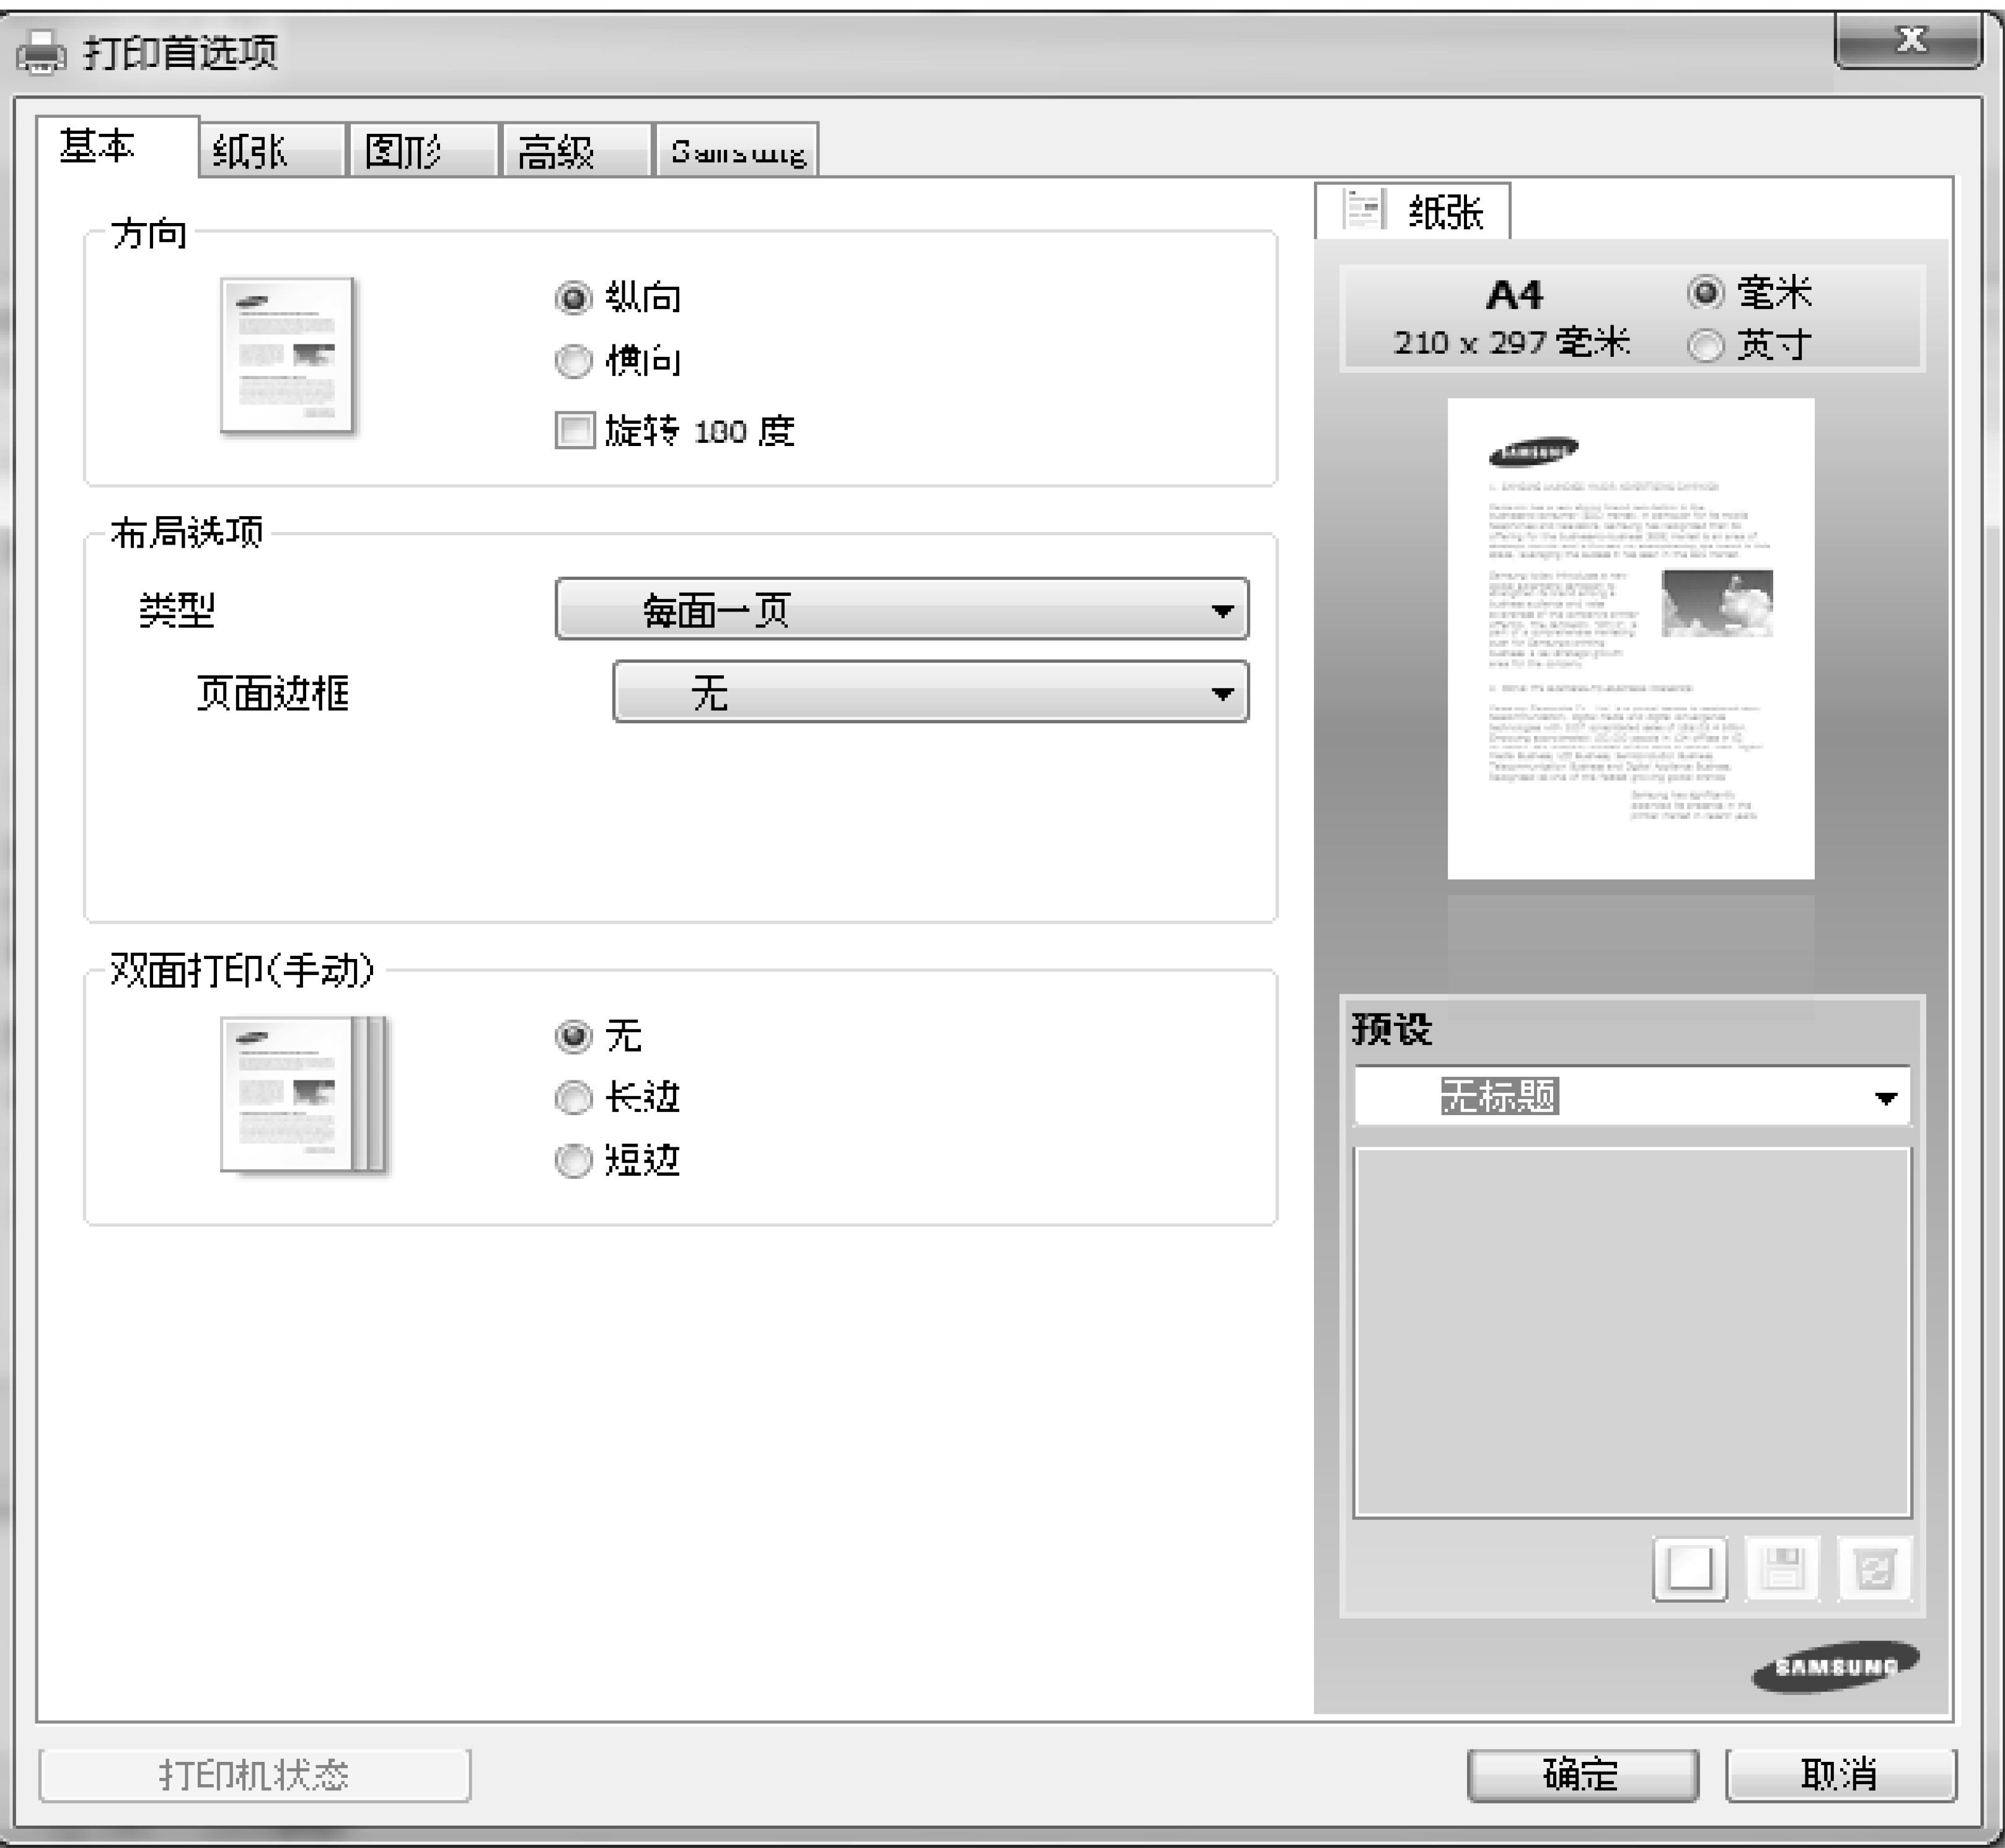Select 长边 double-sided option
This screenshot has height=1848, width=2005.
click(x=573, y=1098)
